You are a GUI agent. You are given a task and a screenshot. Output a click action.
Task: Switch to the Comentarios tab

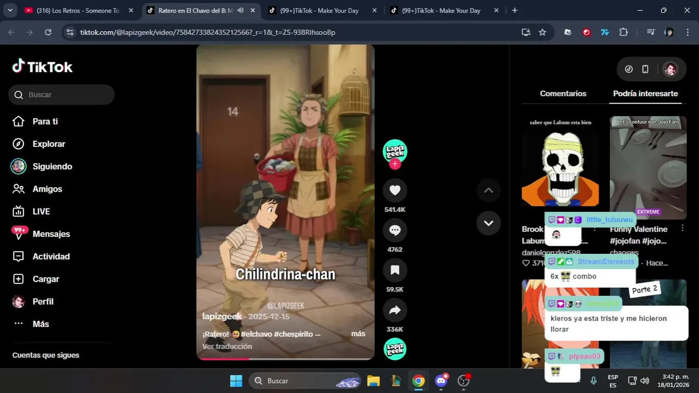point(563,93)
